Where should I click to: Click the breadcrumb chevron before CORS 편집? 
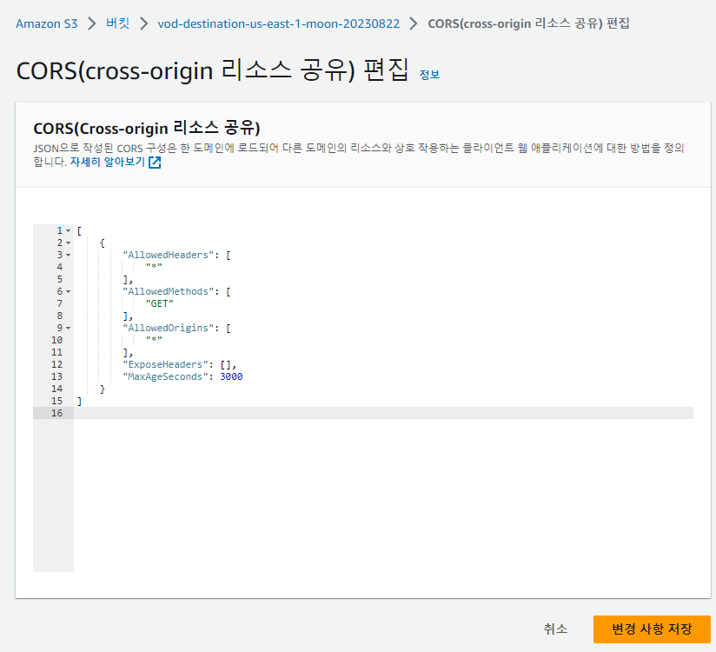click(414, 23)
